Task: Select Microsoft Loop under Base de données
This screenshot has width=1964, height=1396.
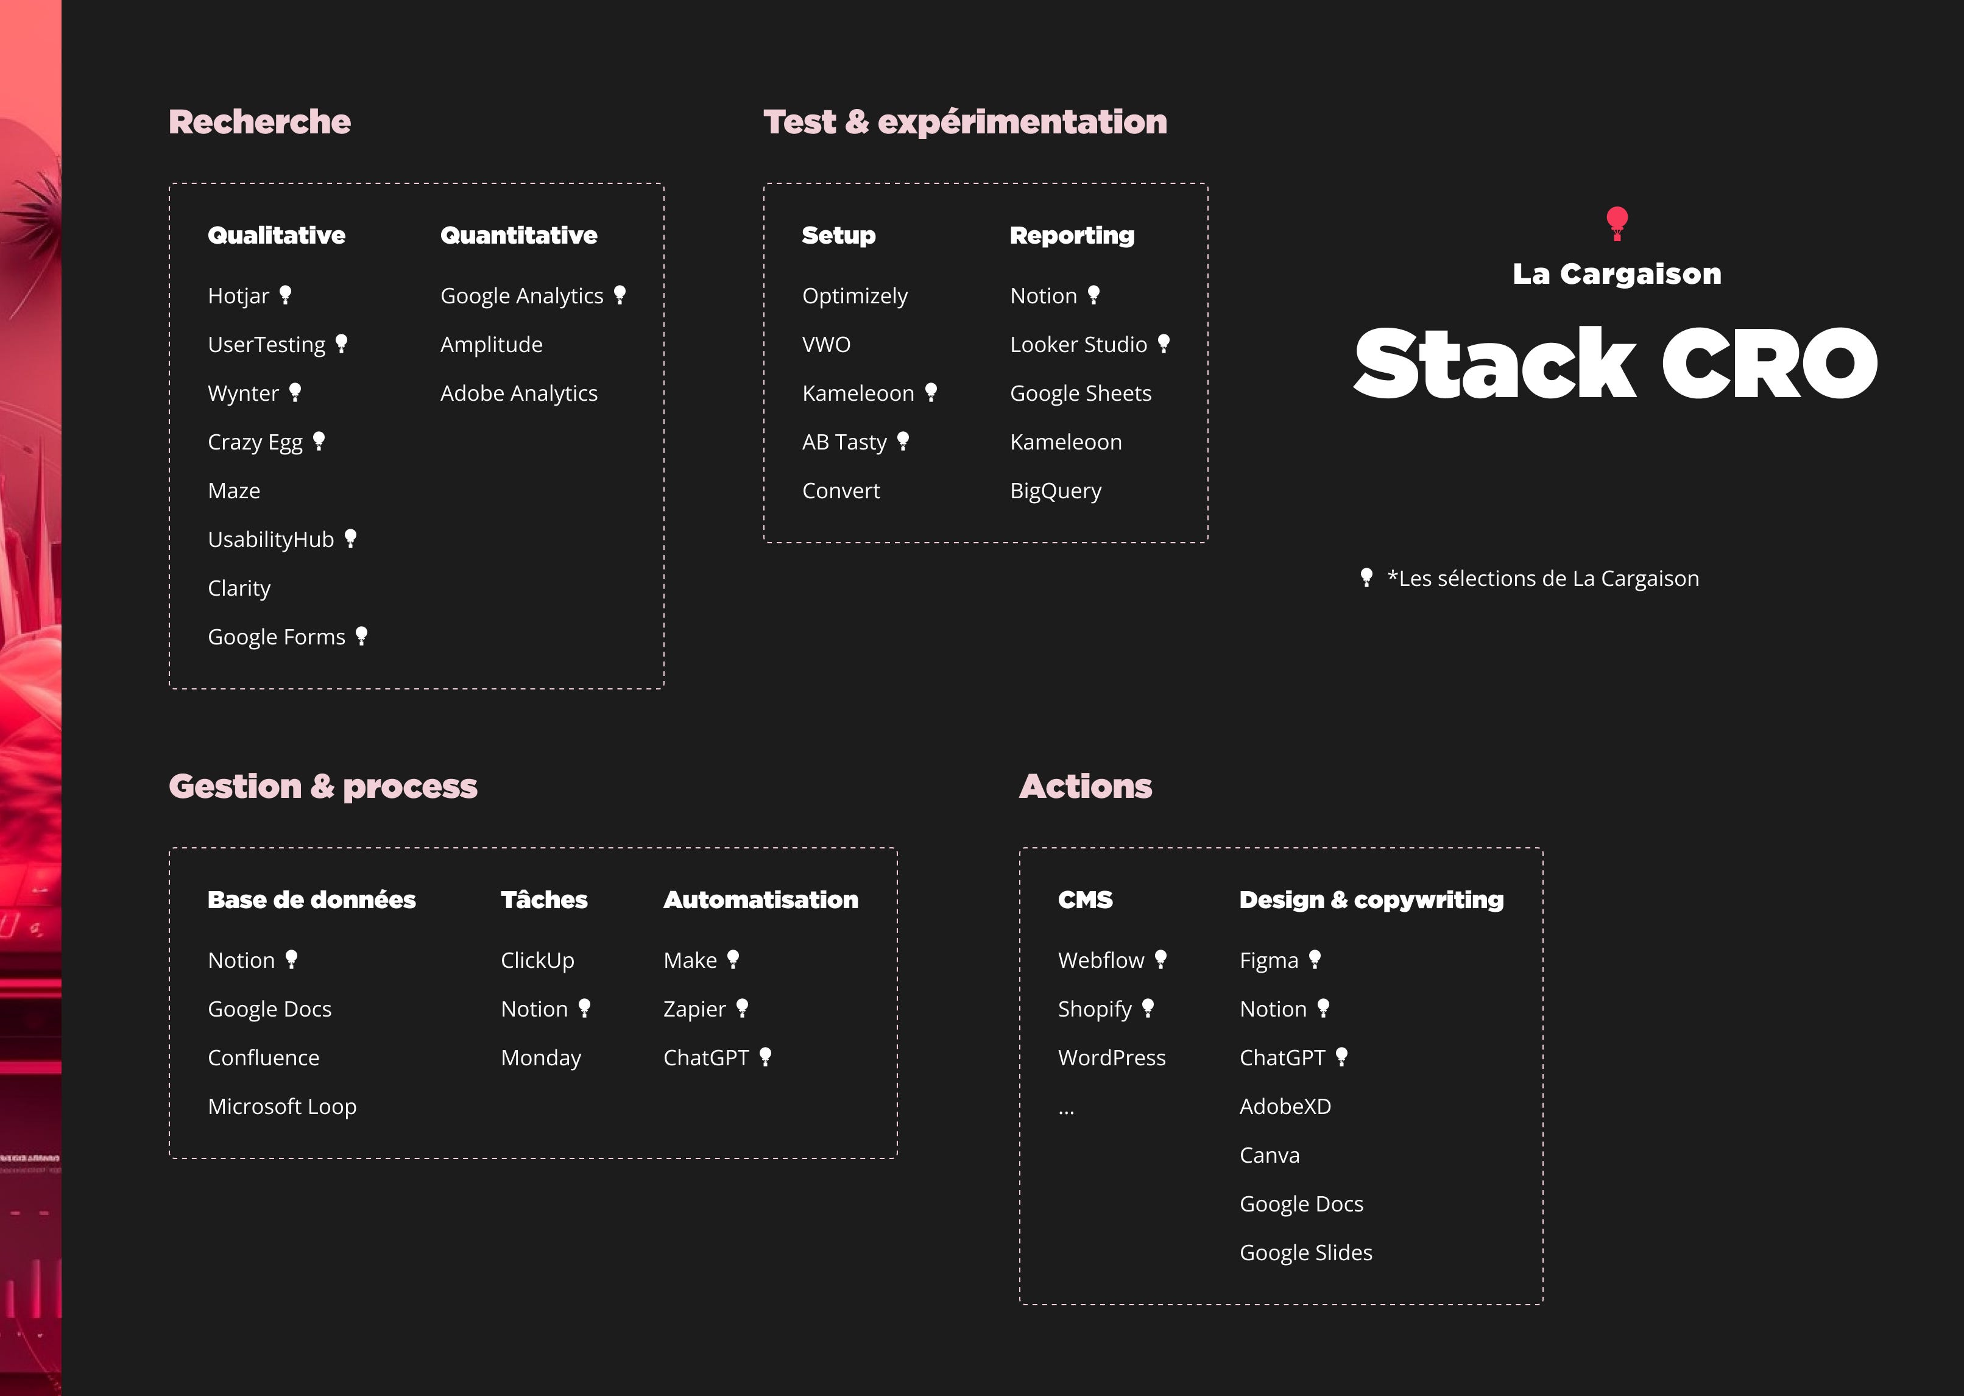Action: pos(282,1106)
